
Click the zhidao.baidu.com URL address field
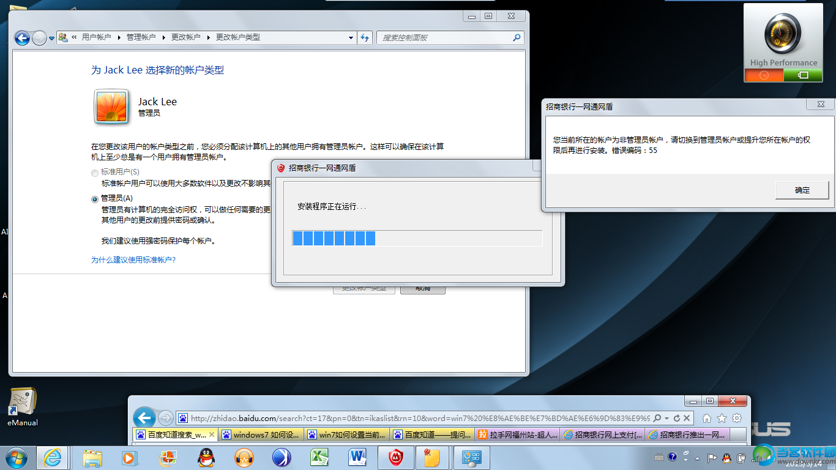420,419
